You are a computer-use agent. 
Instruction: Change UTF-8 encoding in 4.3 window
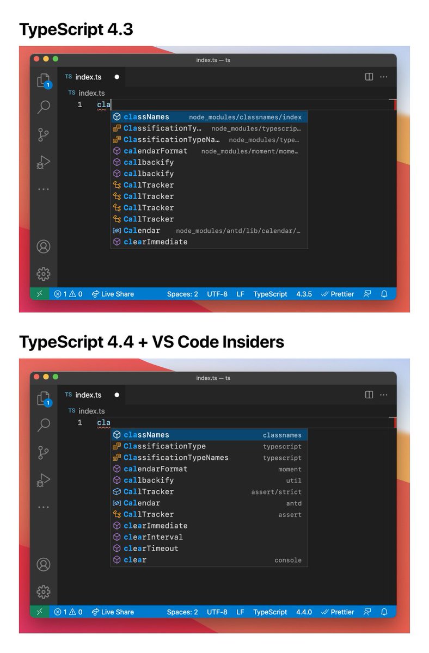(217, 294)
